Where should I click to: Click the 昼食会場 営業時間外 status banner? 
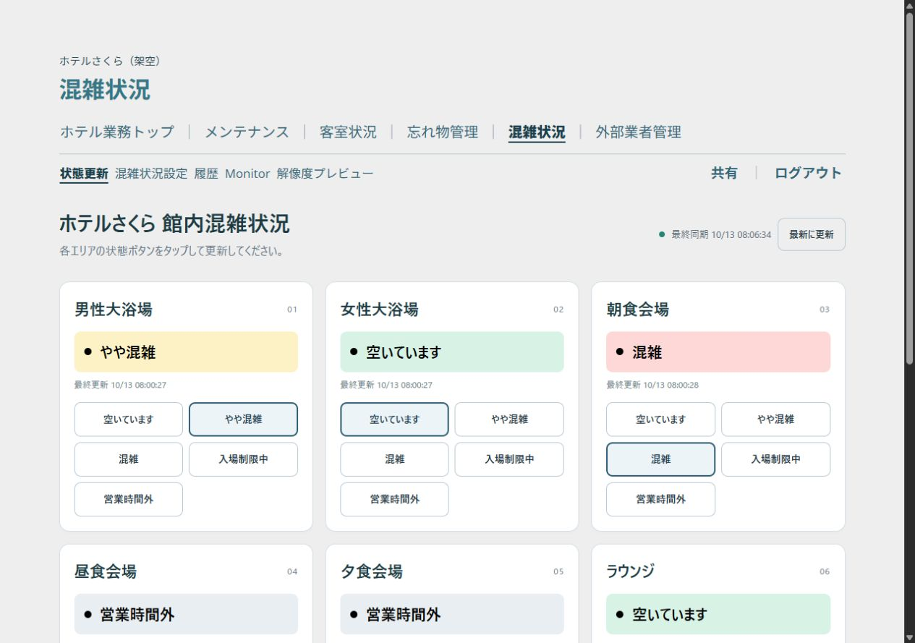click(186, 614)
